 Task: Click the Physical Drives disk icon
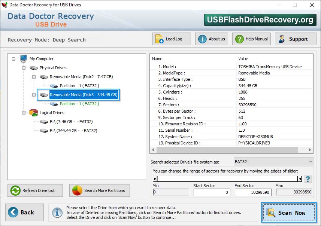pos(34,68)
